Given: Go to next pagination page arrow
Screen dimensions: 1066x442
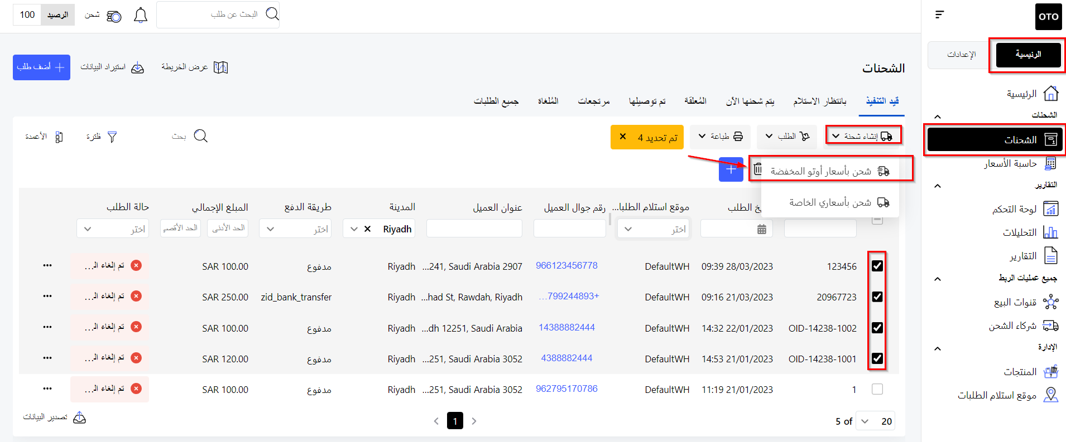Looking at the screenshot, I should 474,421.
